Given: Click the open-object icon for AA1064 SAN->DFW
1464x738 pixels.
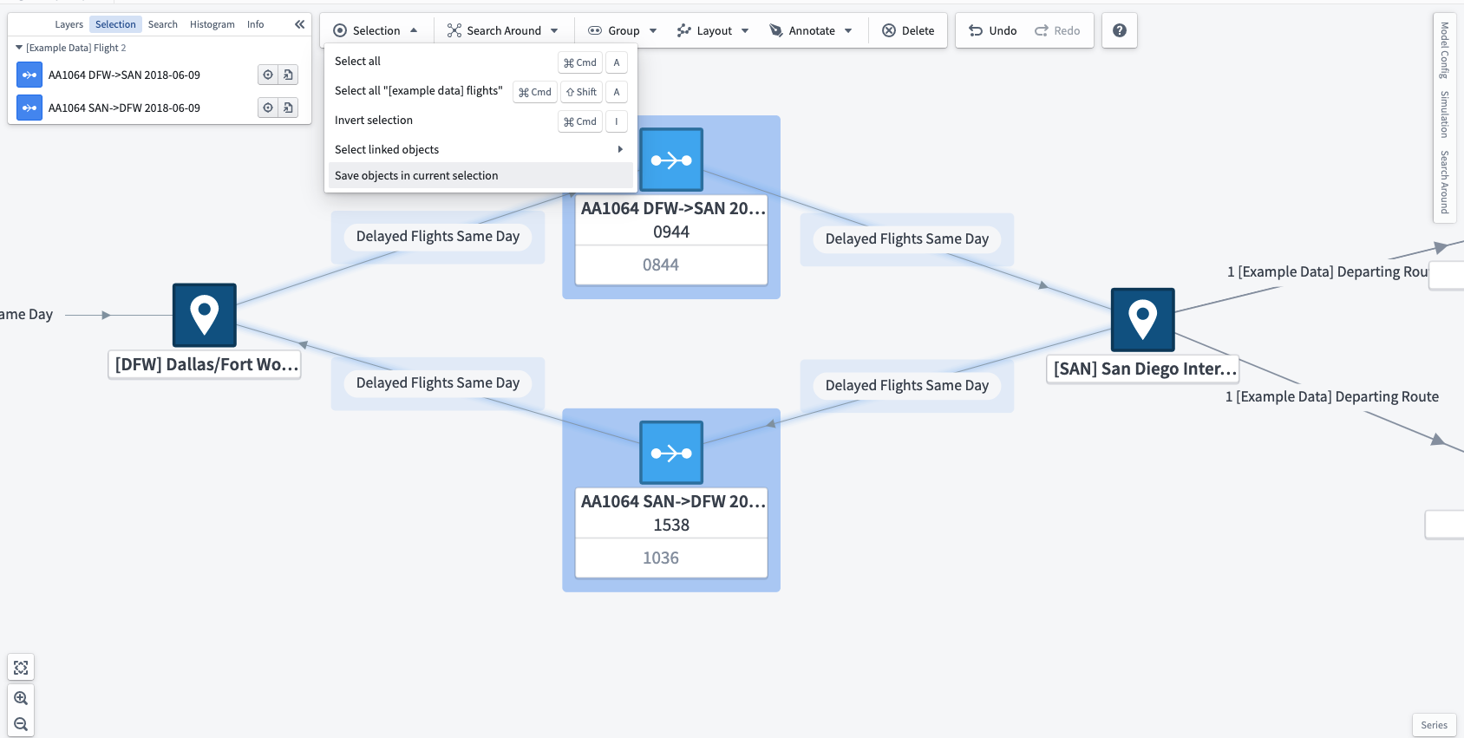Looking at the screenshot, I should coord(288,108).
